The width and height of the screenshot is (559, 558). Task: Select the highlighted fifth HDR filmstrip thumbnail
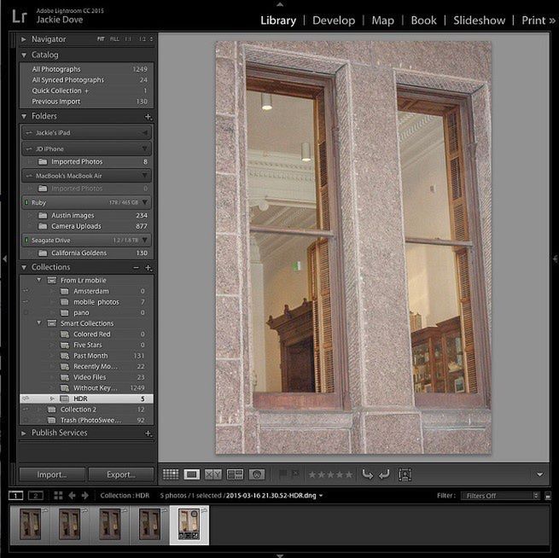click(189, 525)
